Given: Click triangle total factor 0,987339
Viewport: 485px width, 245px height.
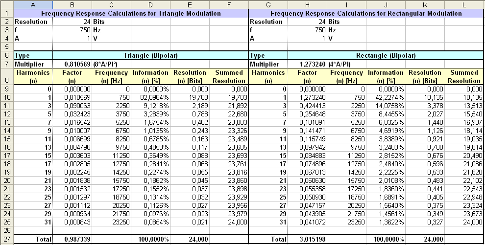Looking at the screenshot, I should click(72, 239).
